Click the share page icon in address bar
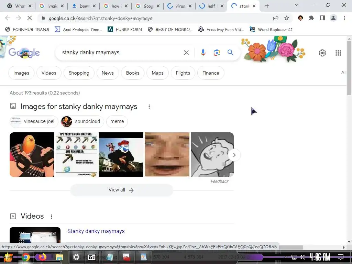The width and height of the screenshot is (352, 264). point(276,18)
